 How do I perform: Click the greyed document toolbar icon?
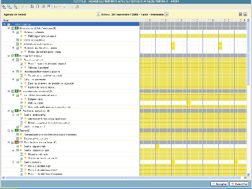click(71, 7)
